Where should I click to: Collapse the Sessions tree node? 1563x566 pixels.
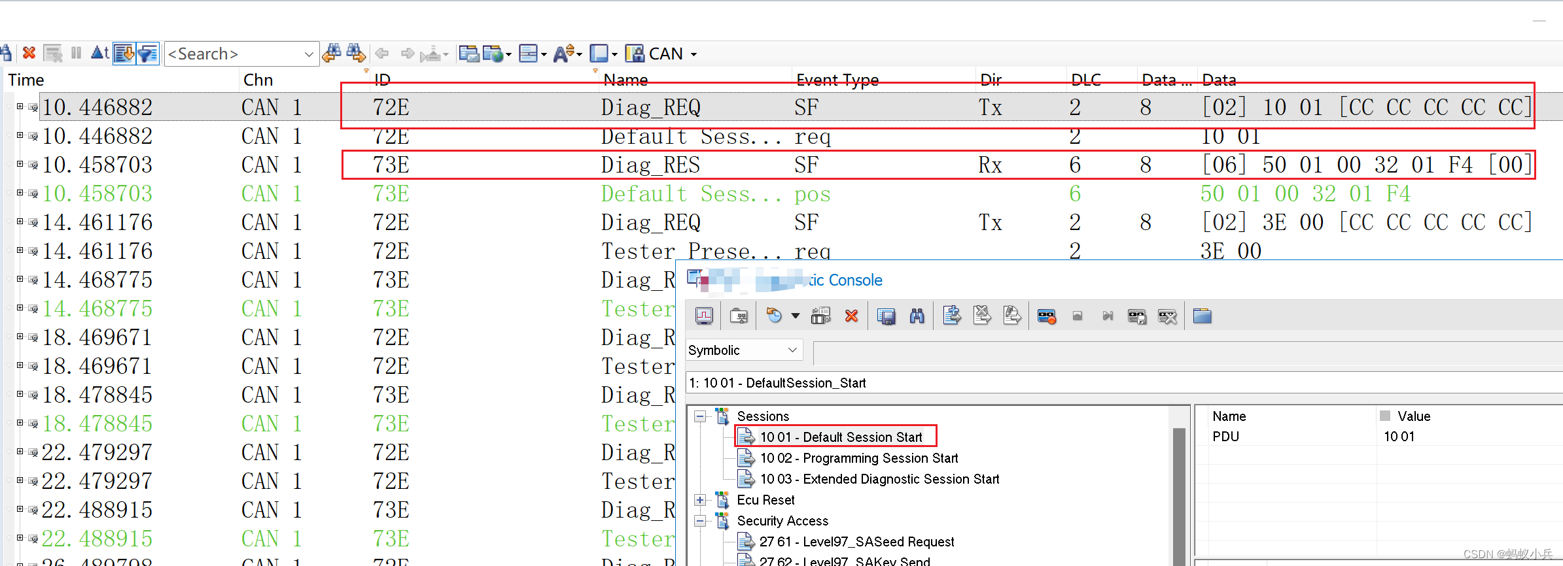tap(700, 416)
